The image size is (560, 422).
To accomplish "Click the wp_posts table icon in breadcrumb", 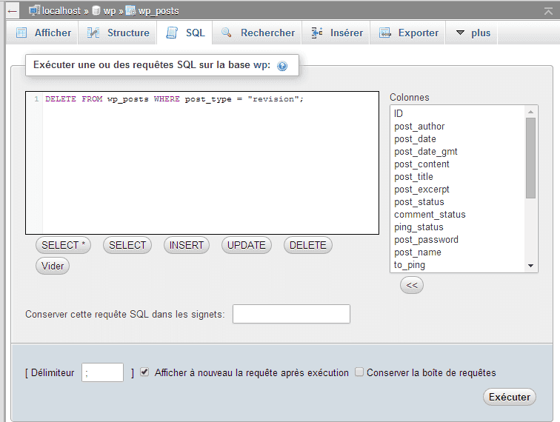I will coord(130,11).
